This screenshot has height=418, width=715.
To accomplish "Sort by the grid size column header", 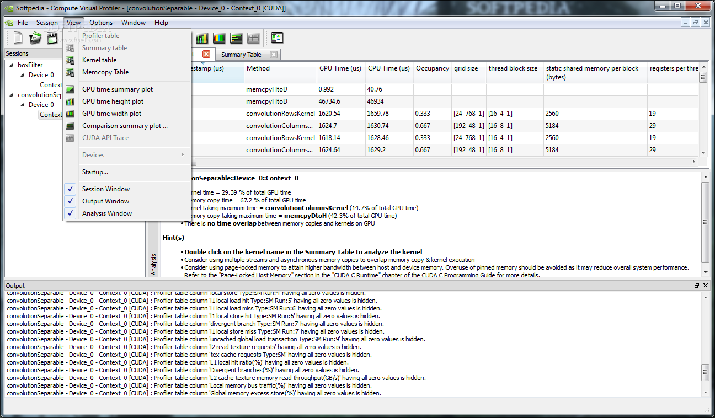I will point(469,73).
